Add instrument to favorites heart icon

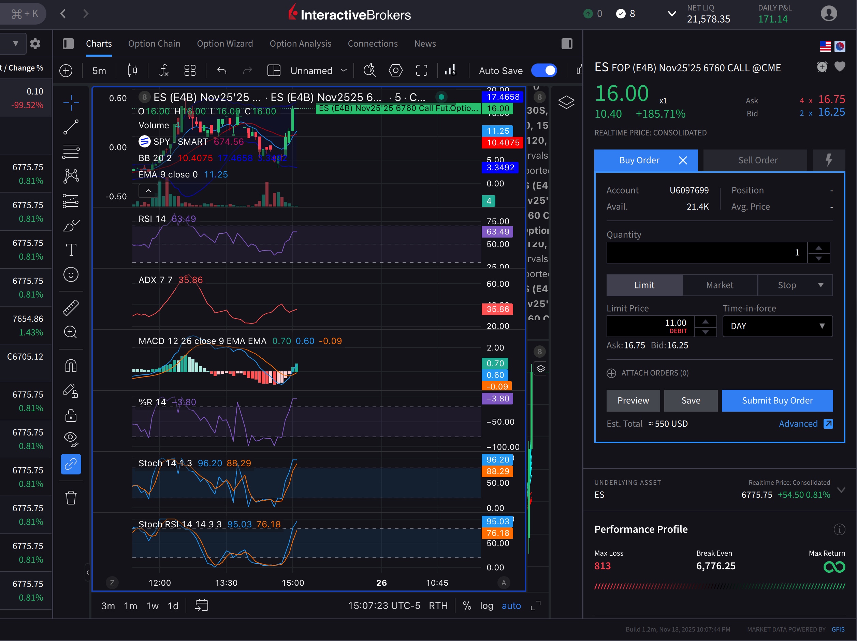click(x=840, y=67)
